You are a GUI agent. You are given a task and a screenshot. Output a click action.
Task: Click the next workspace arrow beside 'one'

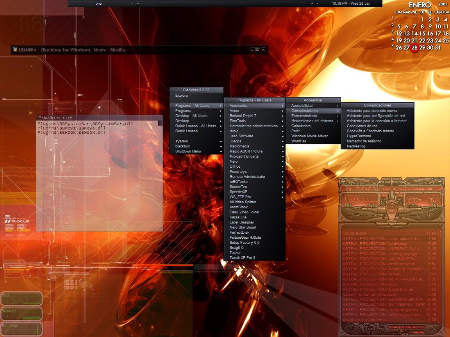[138, 4]
